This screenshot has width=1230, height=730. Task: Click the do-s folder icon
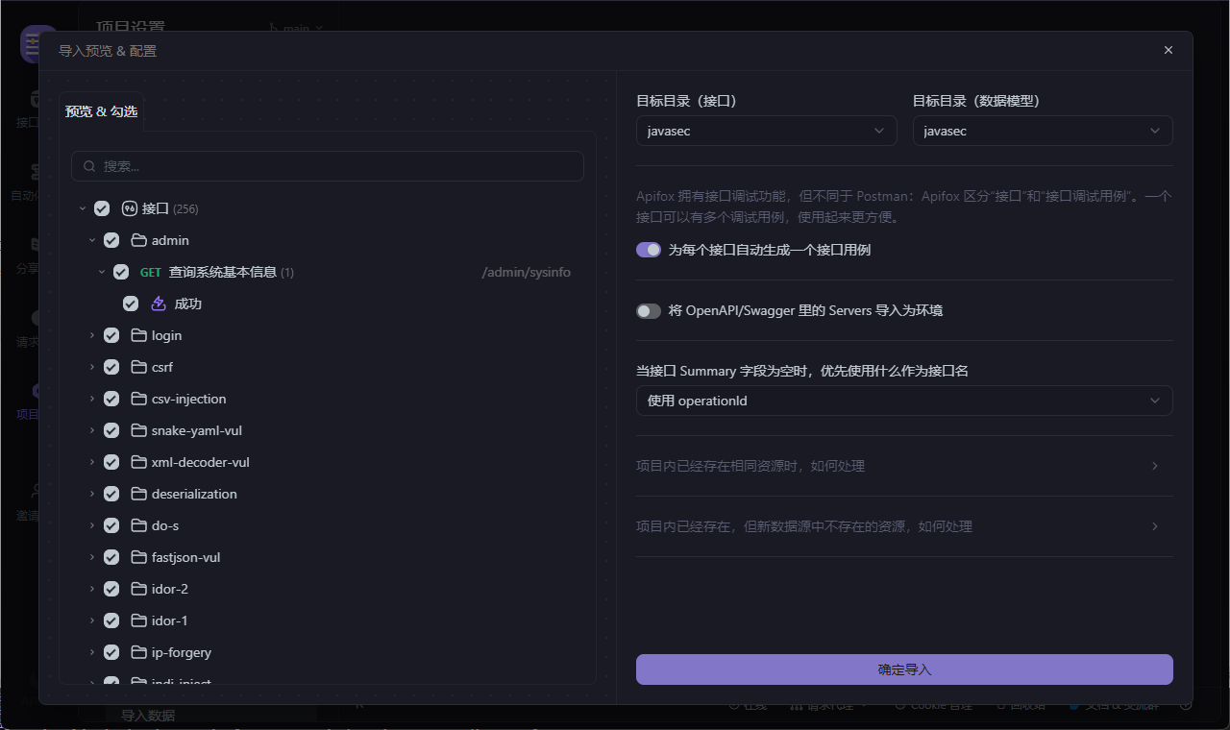click(x=138, y=525)
